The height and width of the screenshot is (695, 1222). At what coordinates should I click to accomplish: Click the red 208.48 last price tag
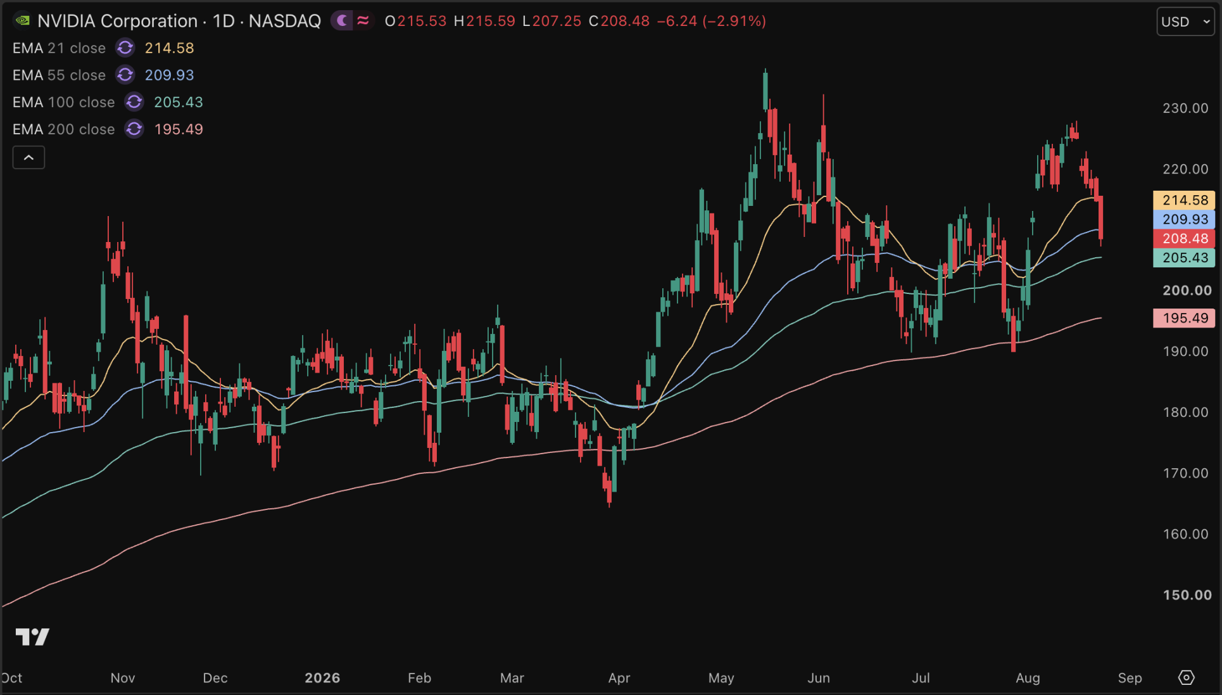coord(1184,239)
